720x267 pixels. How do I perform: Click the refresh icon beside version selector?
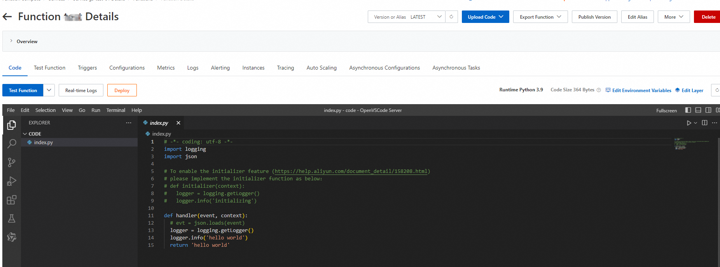(451, 17)
